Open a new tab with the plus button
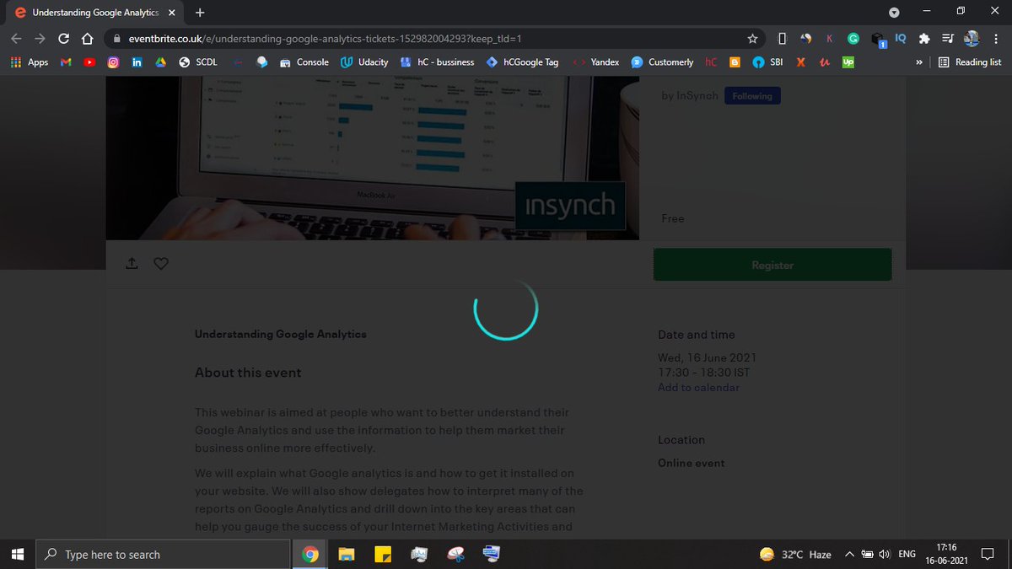This screenshot has height=569, width=1012. click(200, 13)
